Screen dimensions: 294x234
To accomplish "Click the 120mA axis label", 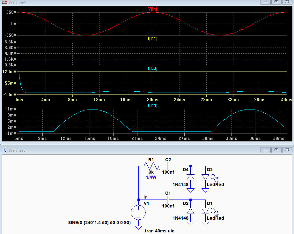I will point(9,72).
